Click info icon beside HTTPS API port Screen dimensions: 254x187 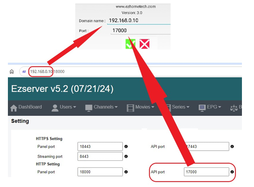click(232, 147)
